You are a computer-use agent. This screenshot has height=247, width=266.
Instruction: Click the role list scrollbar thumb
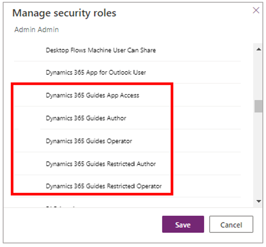(258, 106)
